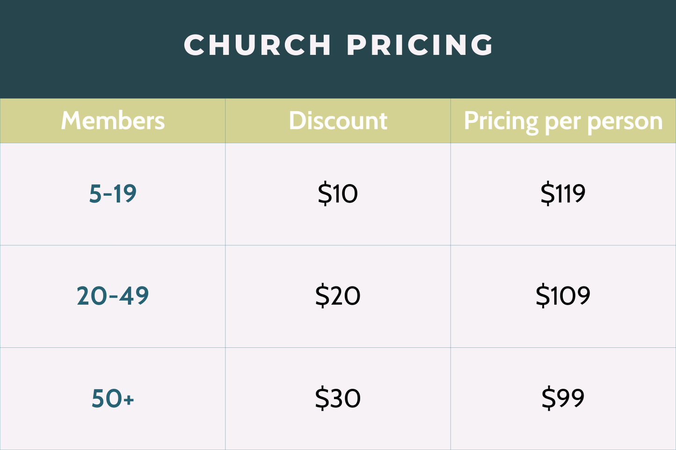The image size is (676, 450).
Task: Click the $20 discount value
Action: 338,296
